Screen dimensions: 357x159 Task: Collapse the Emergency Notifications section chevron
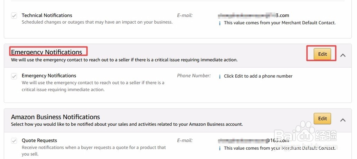pos(343,55)
